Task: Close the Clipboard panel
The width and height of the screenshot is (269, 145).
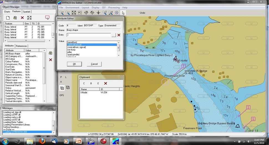Action: click(x=122, y=77)
